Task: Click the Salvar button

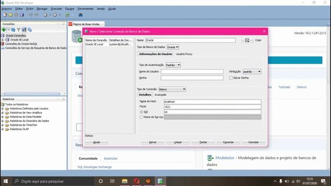Action: click(153, 143)
